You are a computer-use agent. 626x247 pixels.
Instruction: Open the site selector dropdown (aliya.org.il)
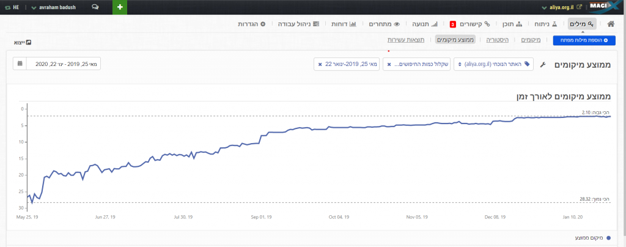(x=493, y=64)
